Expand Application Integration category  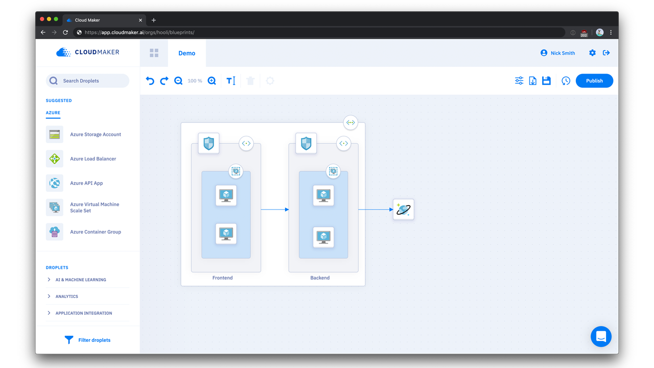(x=87, y=313)
